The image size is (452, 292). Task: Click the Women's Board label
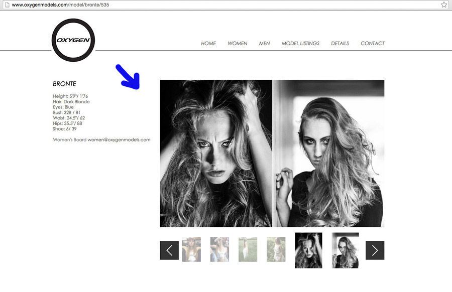(69, 139)
